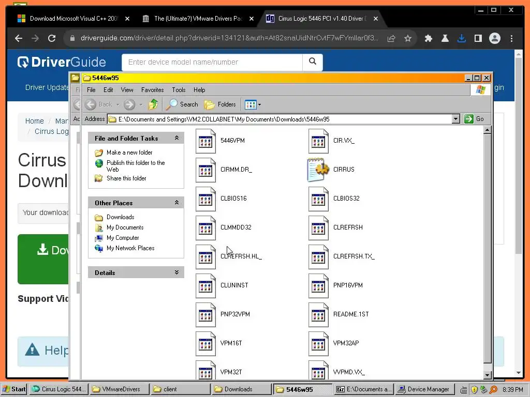
Task: Select the CIRMM.DR_ file icon
Action: tap(205, 170)
